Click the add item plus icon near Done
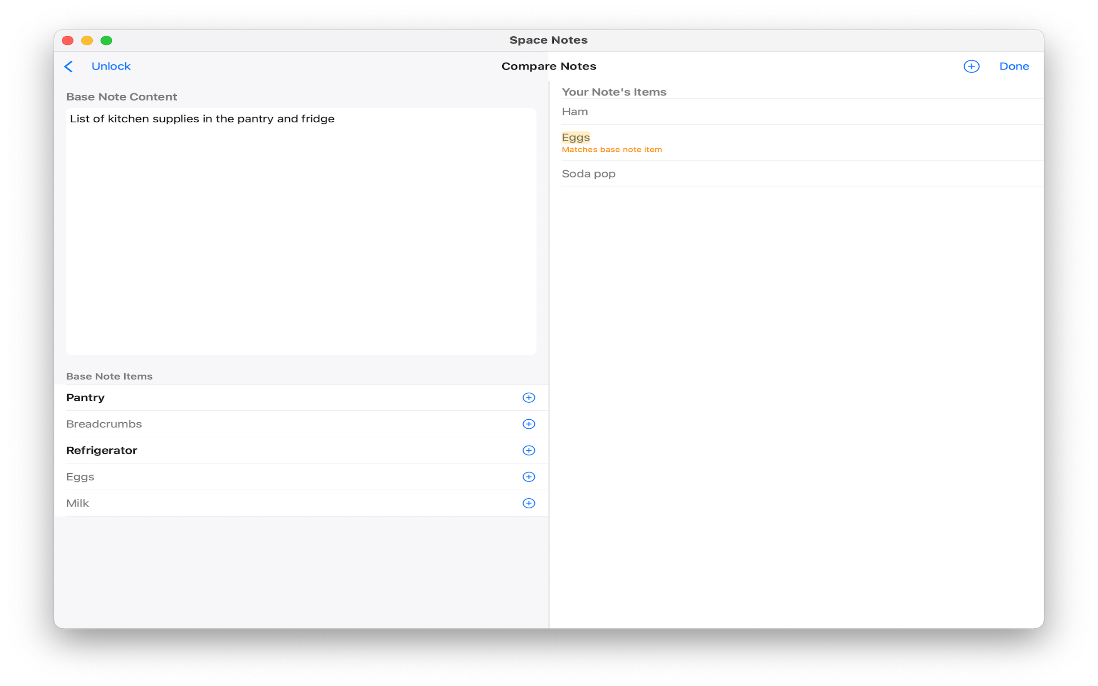This screenshot has height=686, width=1098. [x=971, y=66]
